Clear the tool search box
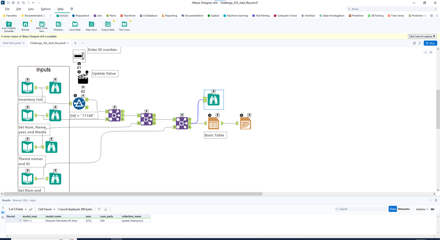Screen dimensions: 440x240 [436, 9]
